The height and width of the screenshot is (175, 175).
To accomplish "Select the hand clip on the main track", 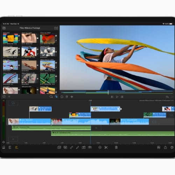I will click(29, 121).
